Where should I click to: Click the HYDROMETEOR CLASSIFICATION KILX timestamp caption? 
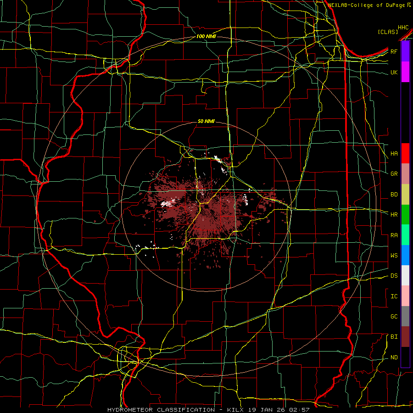(x=208, y=410)
